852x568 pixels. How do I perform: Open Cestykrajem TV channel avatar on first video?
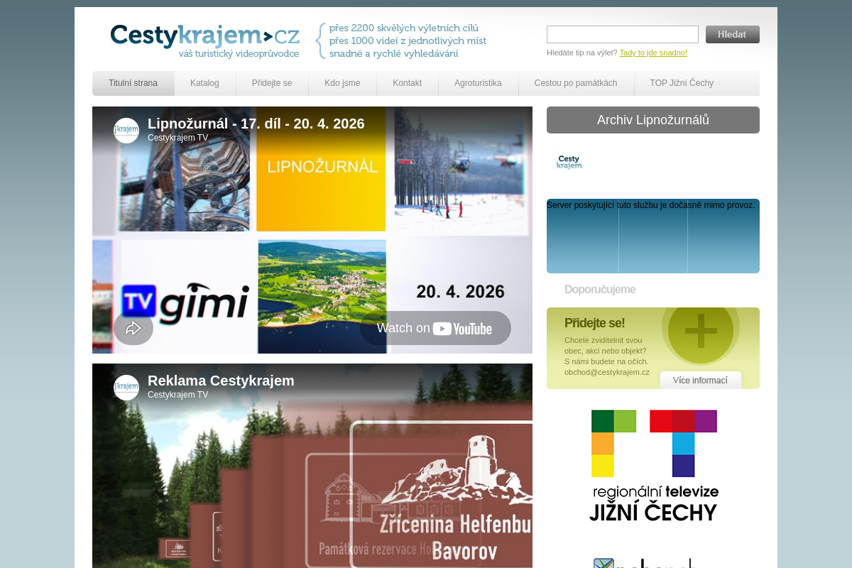click(126, 131)
